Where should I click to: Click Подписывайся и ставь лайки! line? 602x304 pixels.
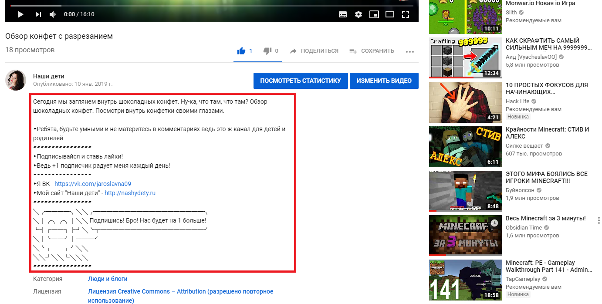[78, 156]
